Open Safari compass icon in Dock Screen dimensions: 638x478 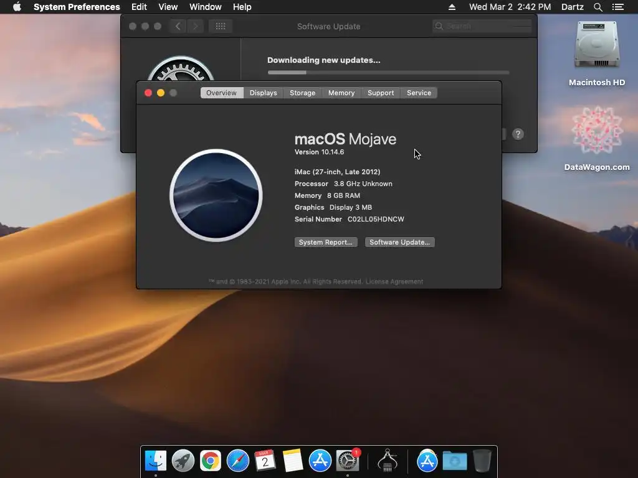coord(237,461)
